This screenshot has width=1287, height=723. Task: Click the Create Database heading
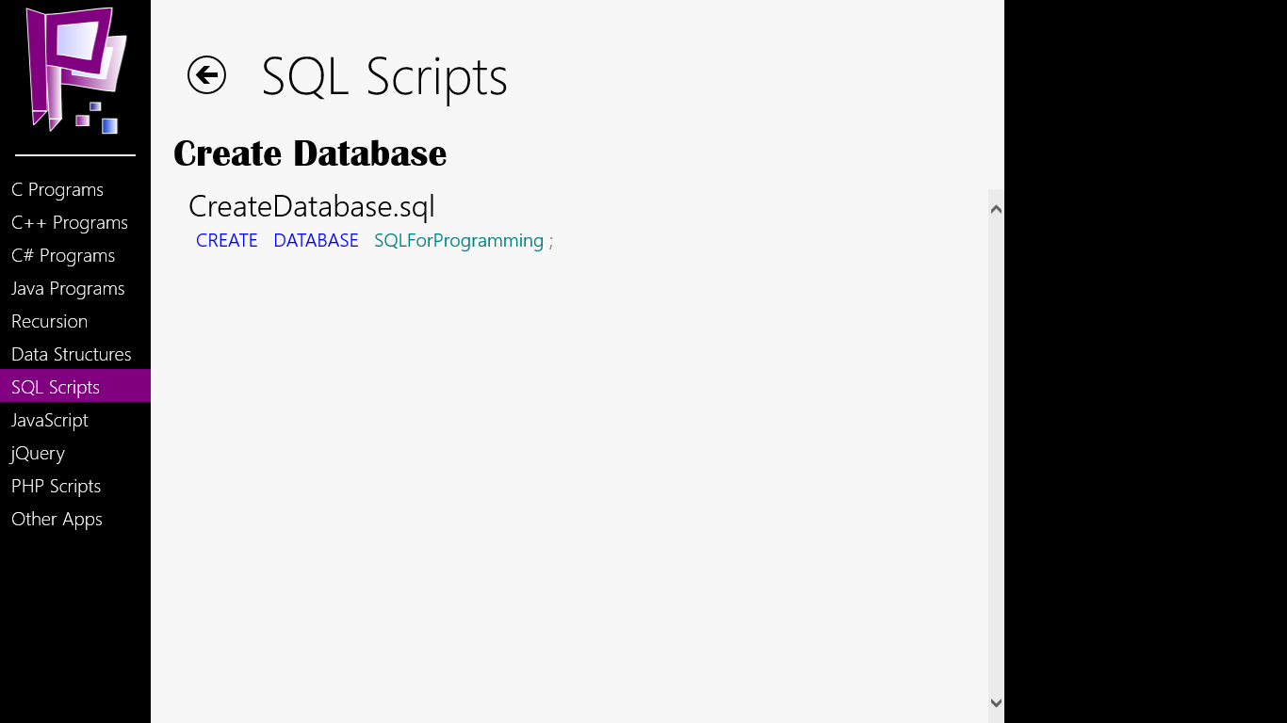[x=310, y=153]
